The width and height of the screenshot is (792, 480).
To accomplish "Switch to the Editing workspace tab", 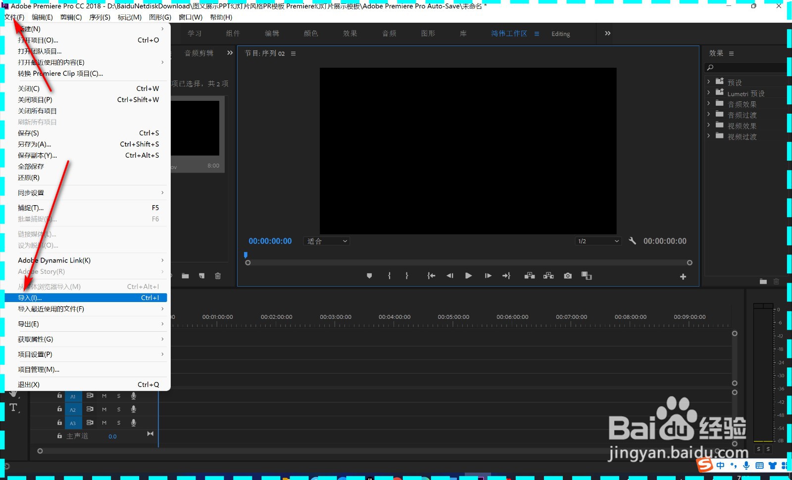I will click(x=560, y=34).
